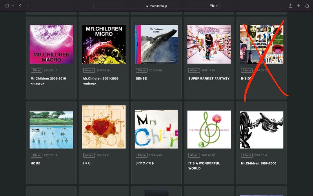Open the SENSE whale album cover

(x=156, y=44)
